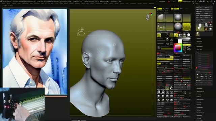The width and height of the screenshot is (216, 121).
Task: Select the white color swatch
Action: [x=180, y=41]
